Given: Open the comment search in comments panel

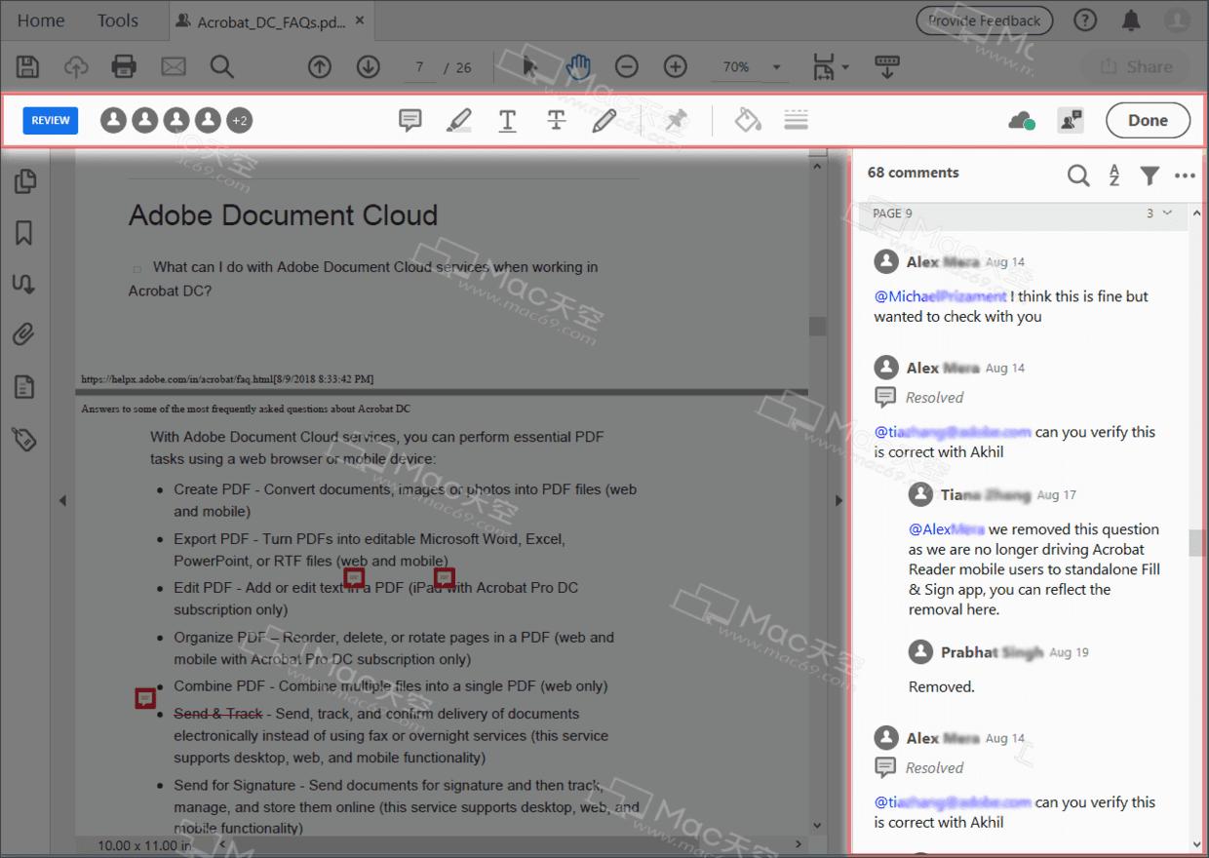Looking at the screenshot, I should click(1078, 175).
